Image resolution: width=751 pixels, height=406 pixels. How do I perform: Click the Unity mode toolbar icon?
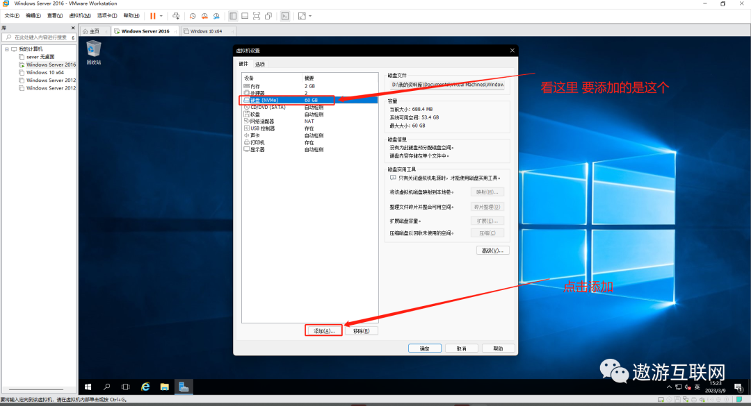click(268, 16)
